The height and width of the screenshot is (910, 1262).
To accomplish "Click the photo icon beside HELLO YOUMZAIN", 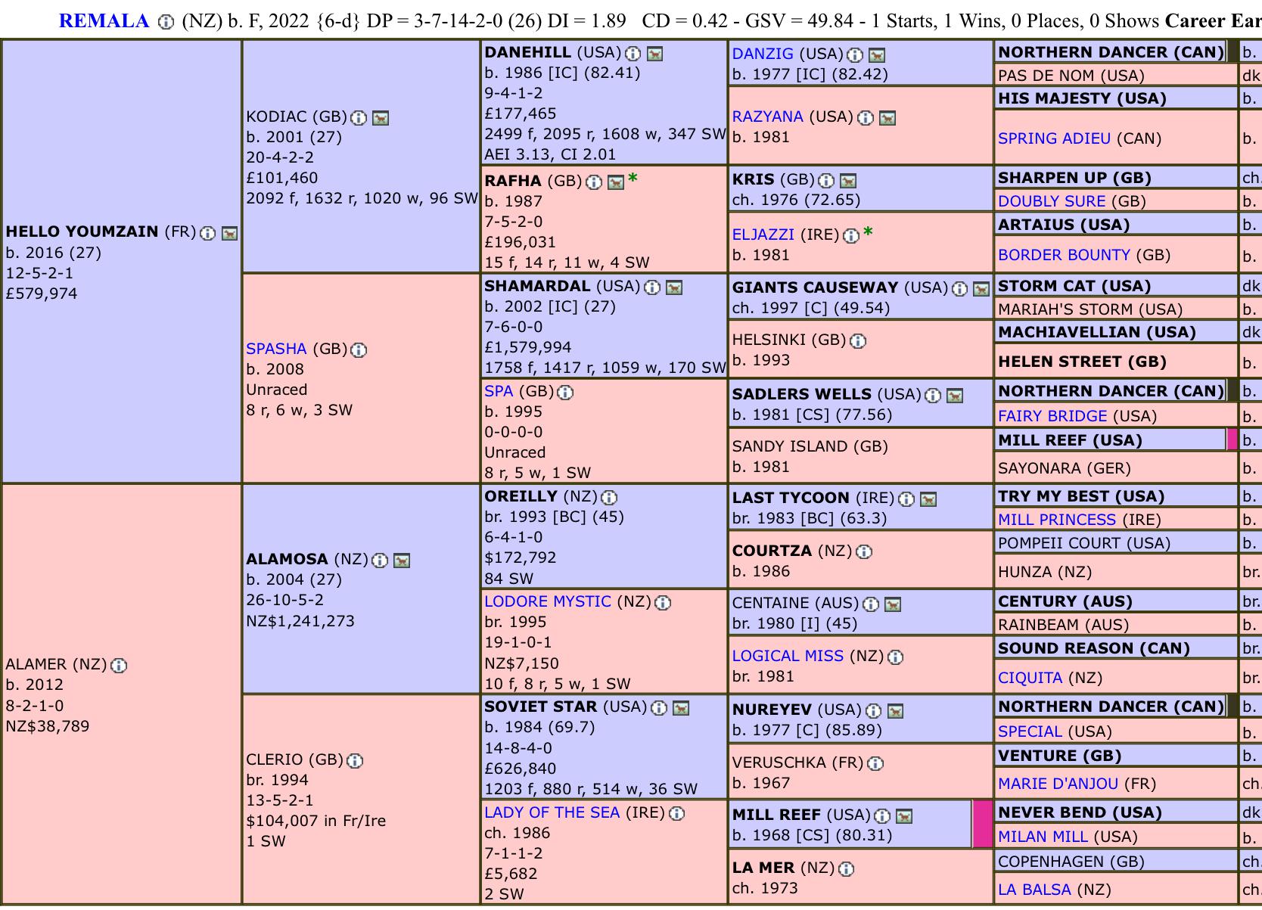I will (229, 234).
